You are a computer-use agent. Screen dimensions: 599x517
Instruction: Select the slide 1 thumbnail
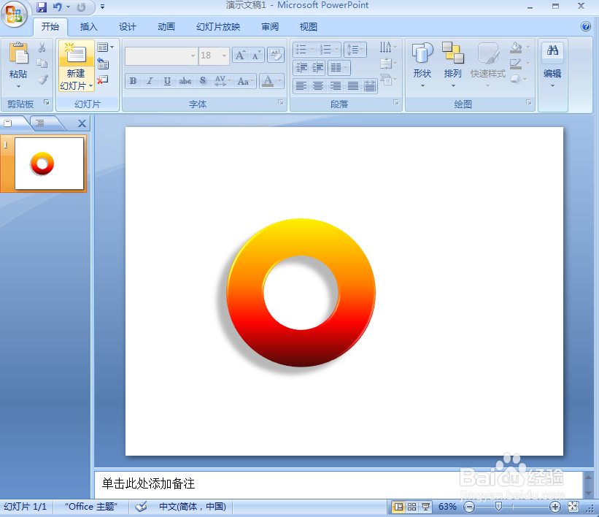50,164
